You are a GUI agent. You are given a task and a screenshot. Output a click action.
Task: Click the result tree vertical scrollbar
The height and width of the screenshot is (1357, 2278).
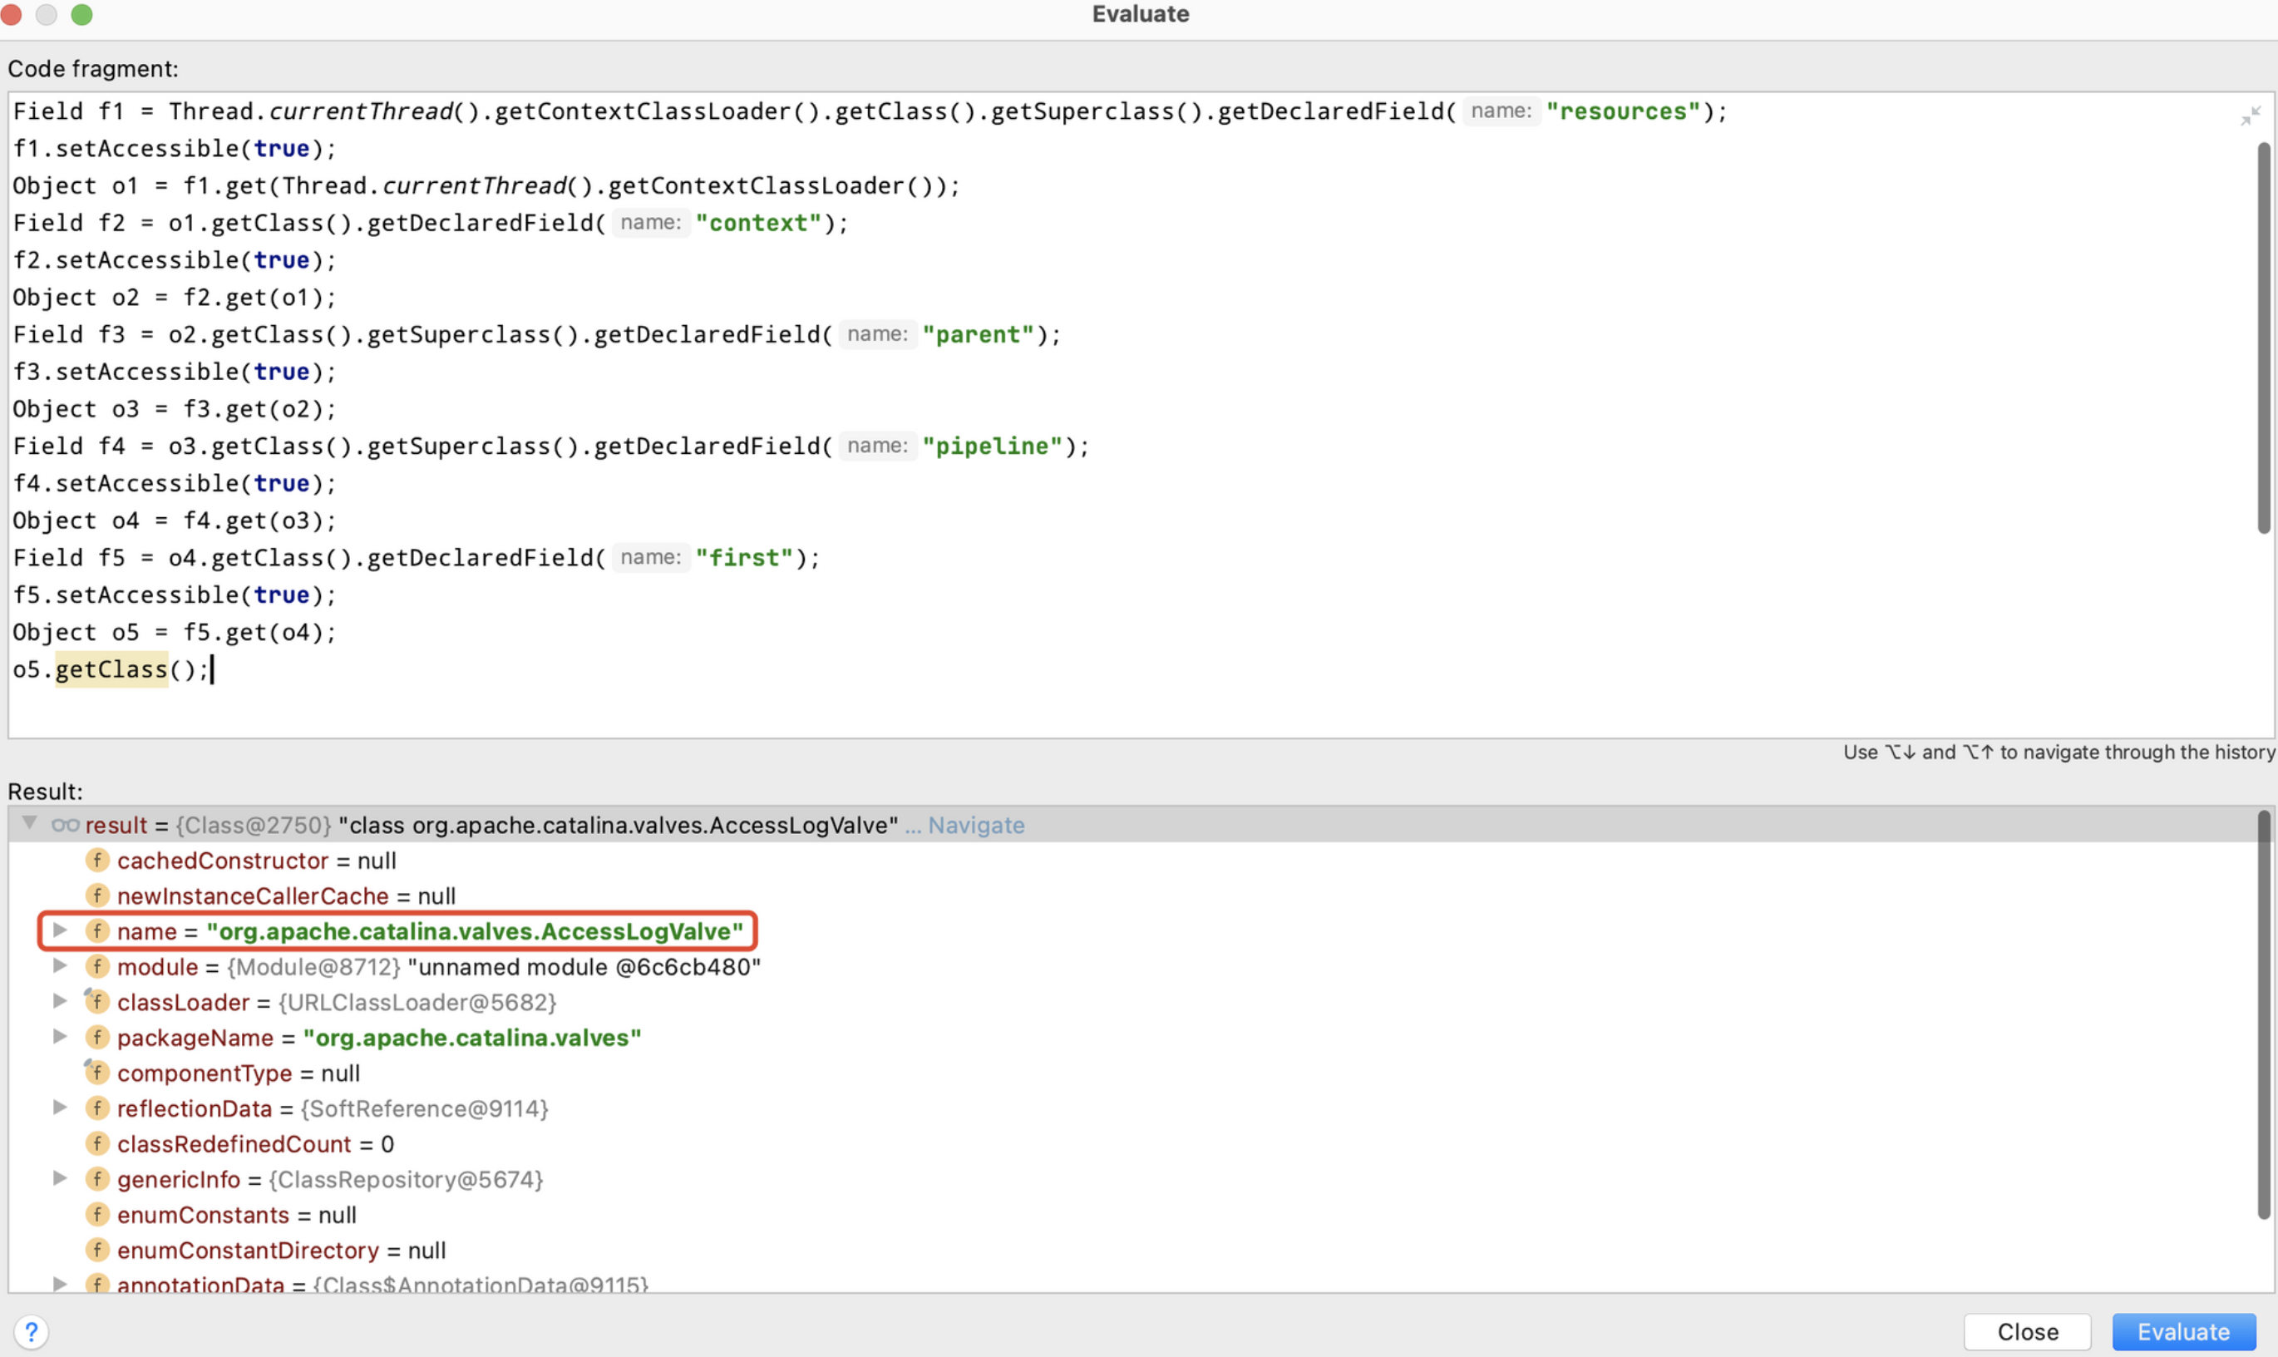tap(2263, 1015)
